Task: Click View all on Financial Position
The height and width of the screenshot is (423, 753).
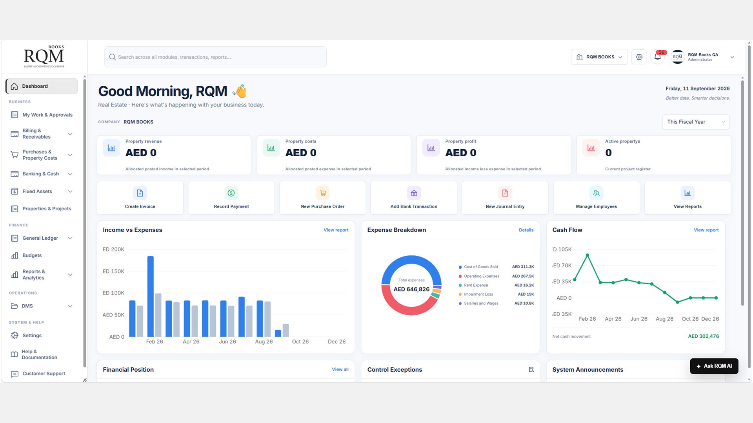Action: point(340,370)
